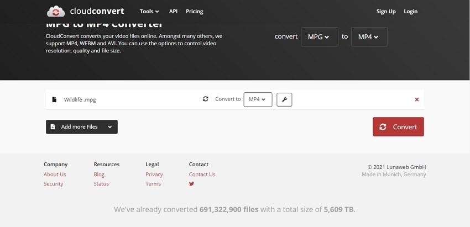Viewport: 470px width, 227px height.
Task: Click the file icon next to Wildlife .mpg
Action: 54,99
